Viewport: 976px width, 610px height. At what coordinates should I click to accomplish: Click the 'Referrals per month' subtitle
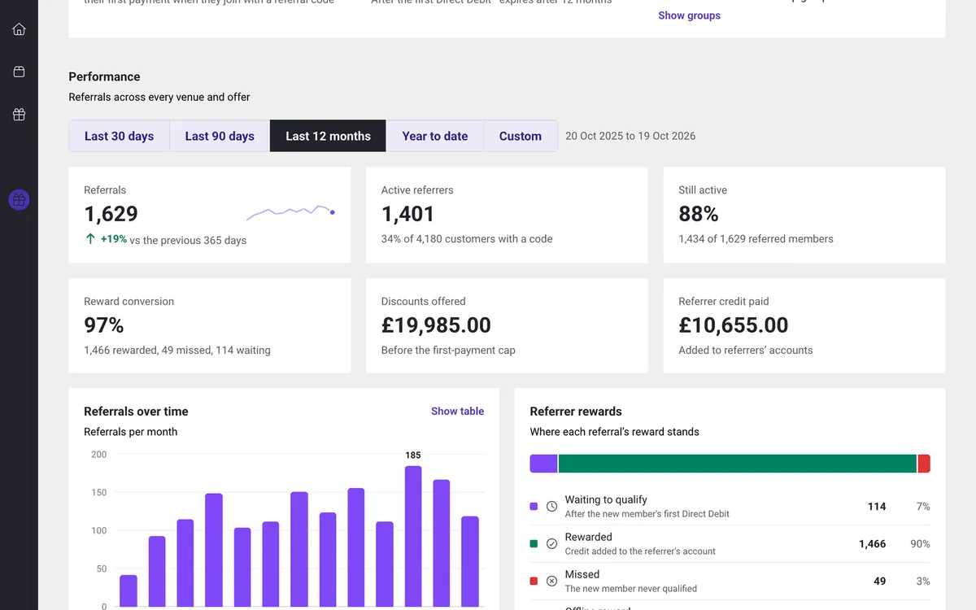[x=130, y=432]
